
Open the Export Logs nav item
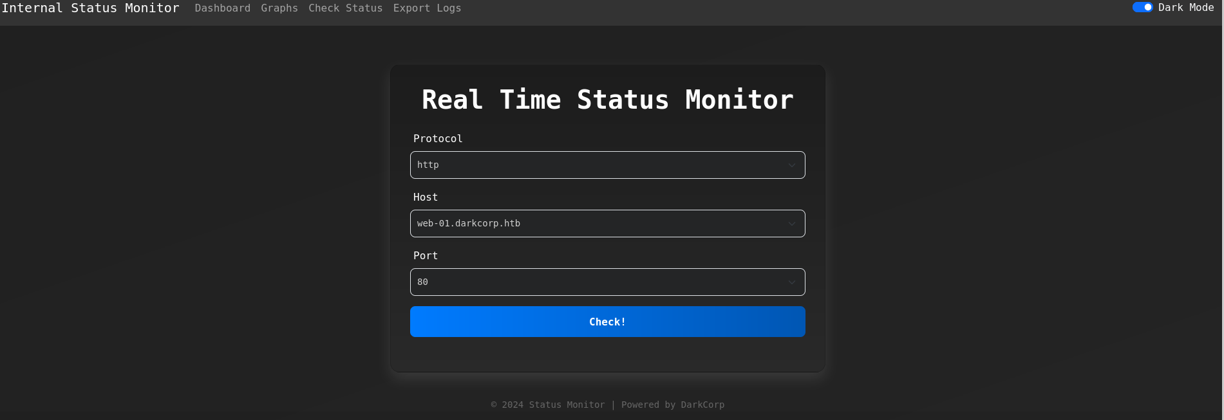click(x=427, y=8)
